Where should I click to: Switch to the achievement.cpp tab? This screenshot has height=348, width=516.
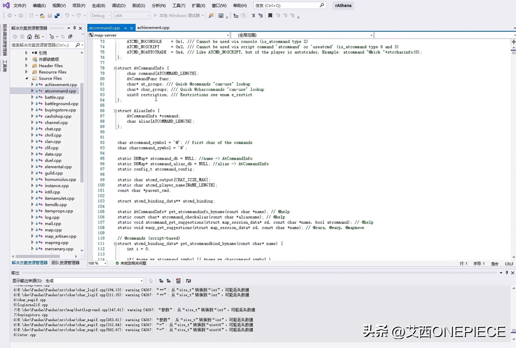tap(153, 28)
